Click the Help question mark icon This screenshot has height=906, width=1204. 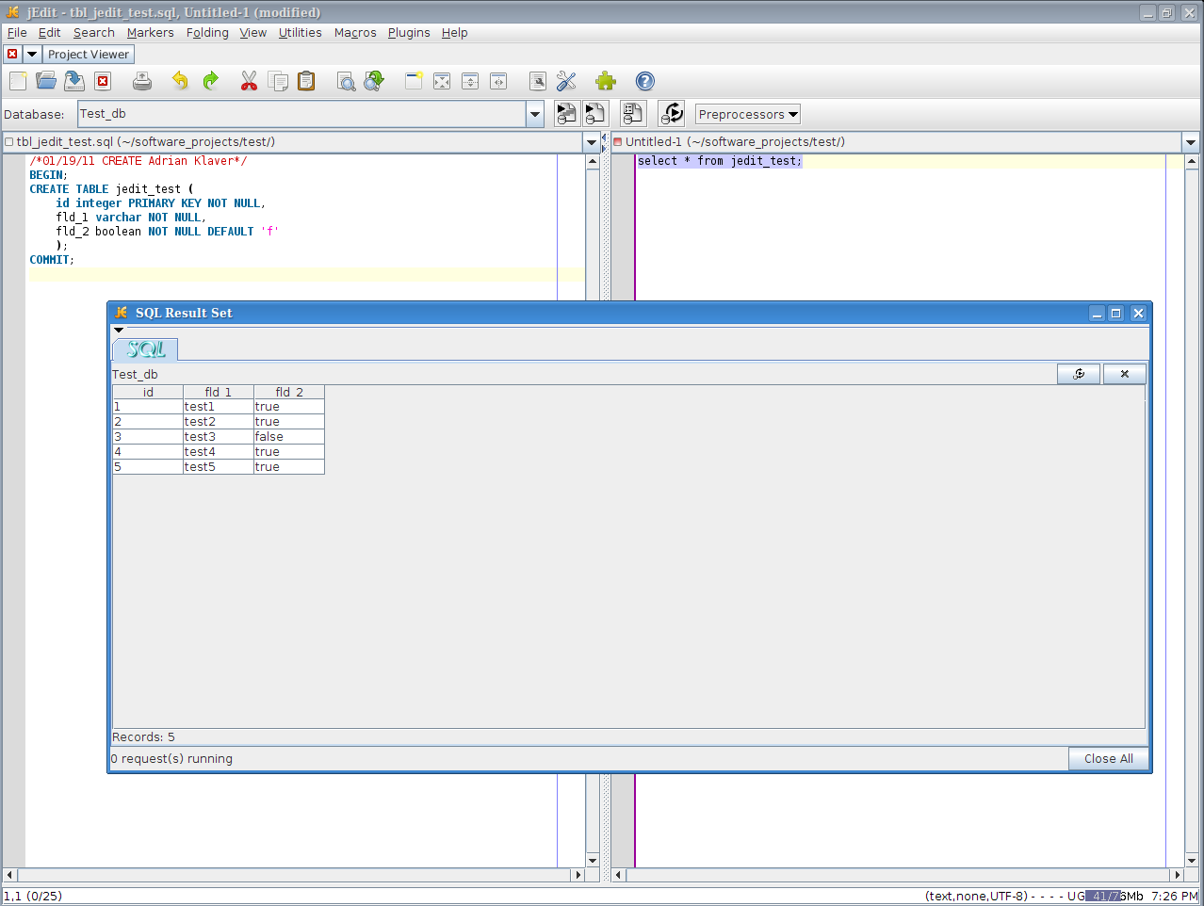[x=645, y=81]
